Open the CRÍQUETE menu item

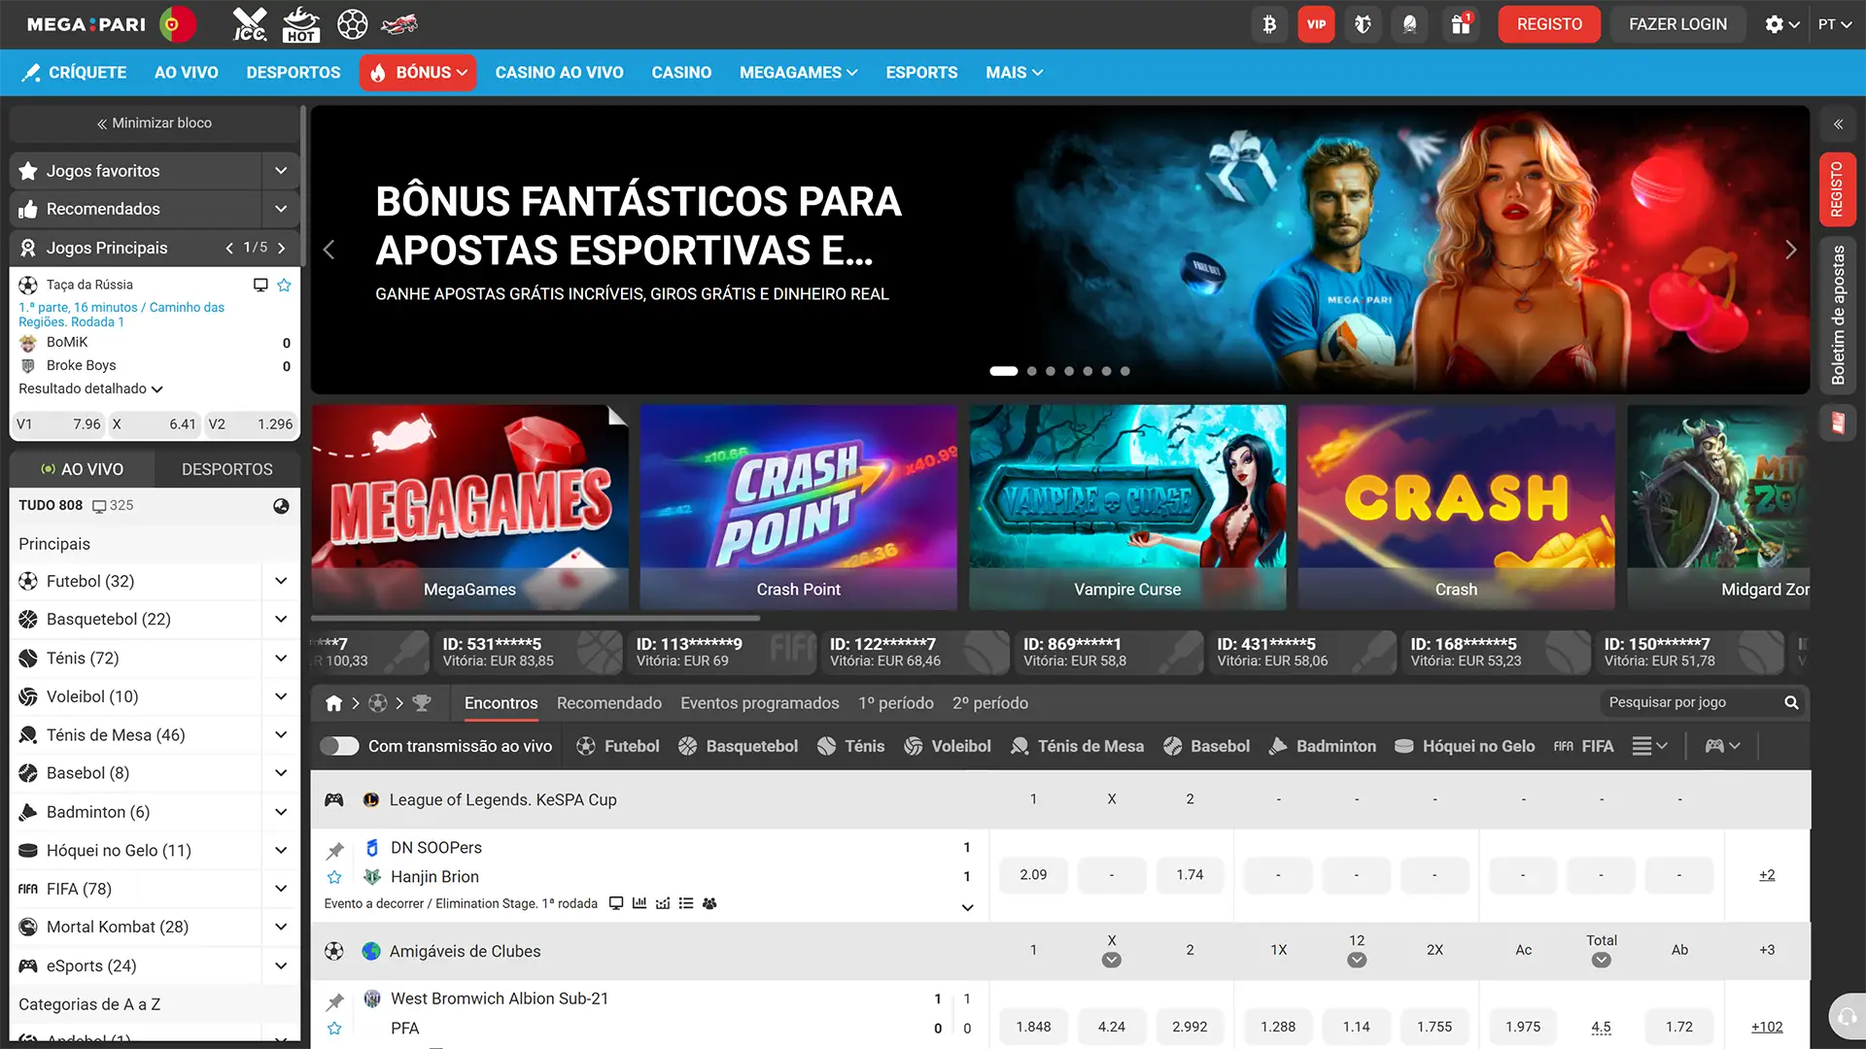pyautogui.click(x=75, y=73)
